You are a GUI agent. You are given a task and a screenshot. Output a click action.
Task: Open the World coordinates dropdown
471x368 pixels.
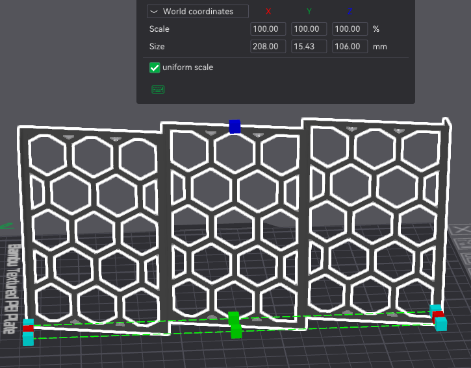click(x=197, y=12)
